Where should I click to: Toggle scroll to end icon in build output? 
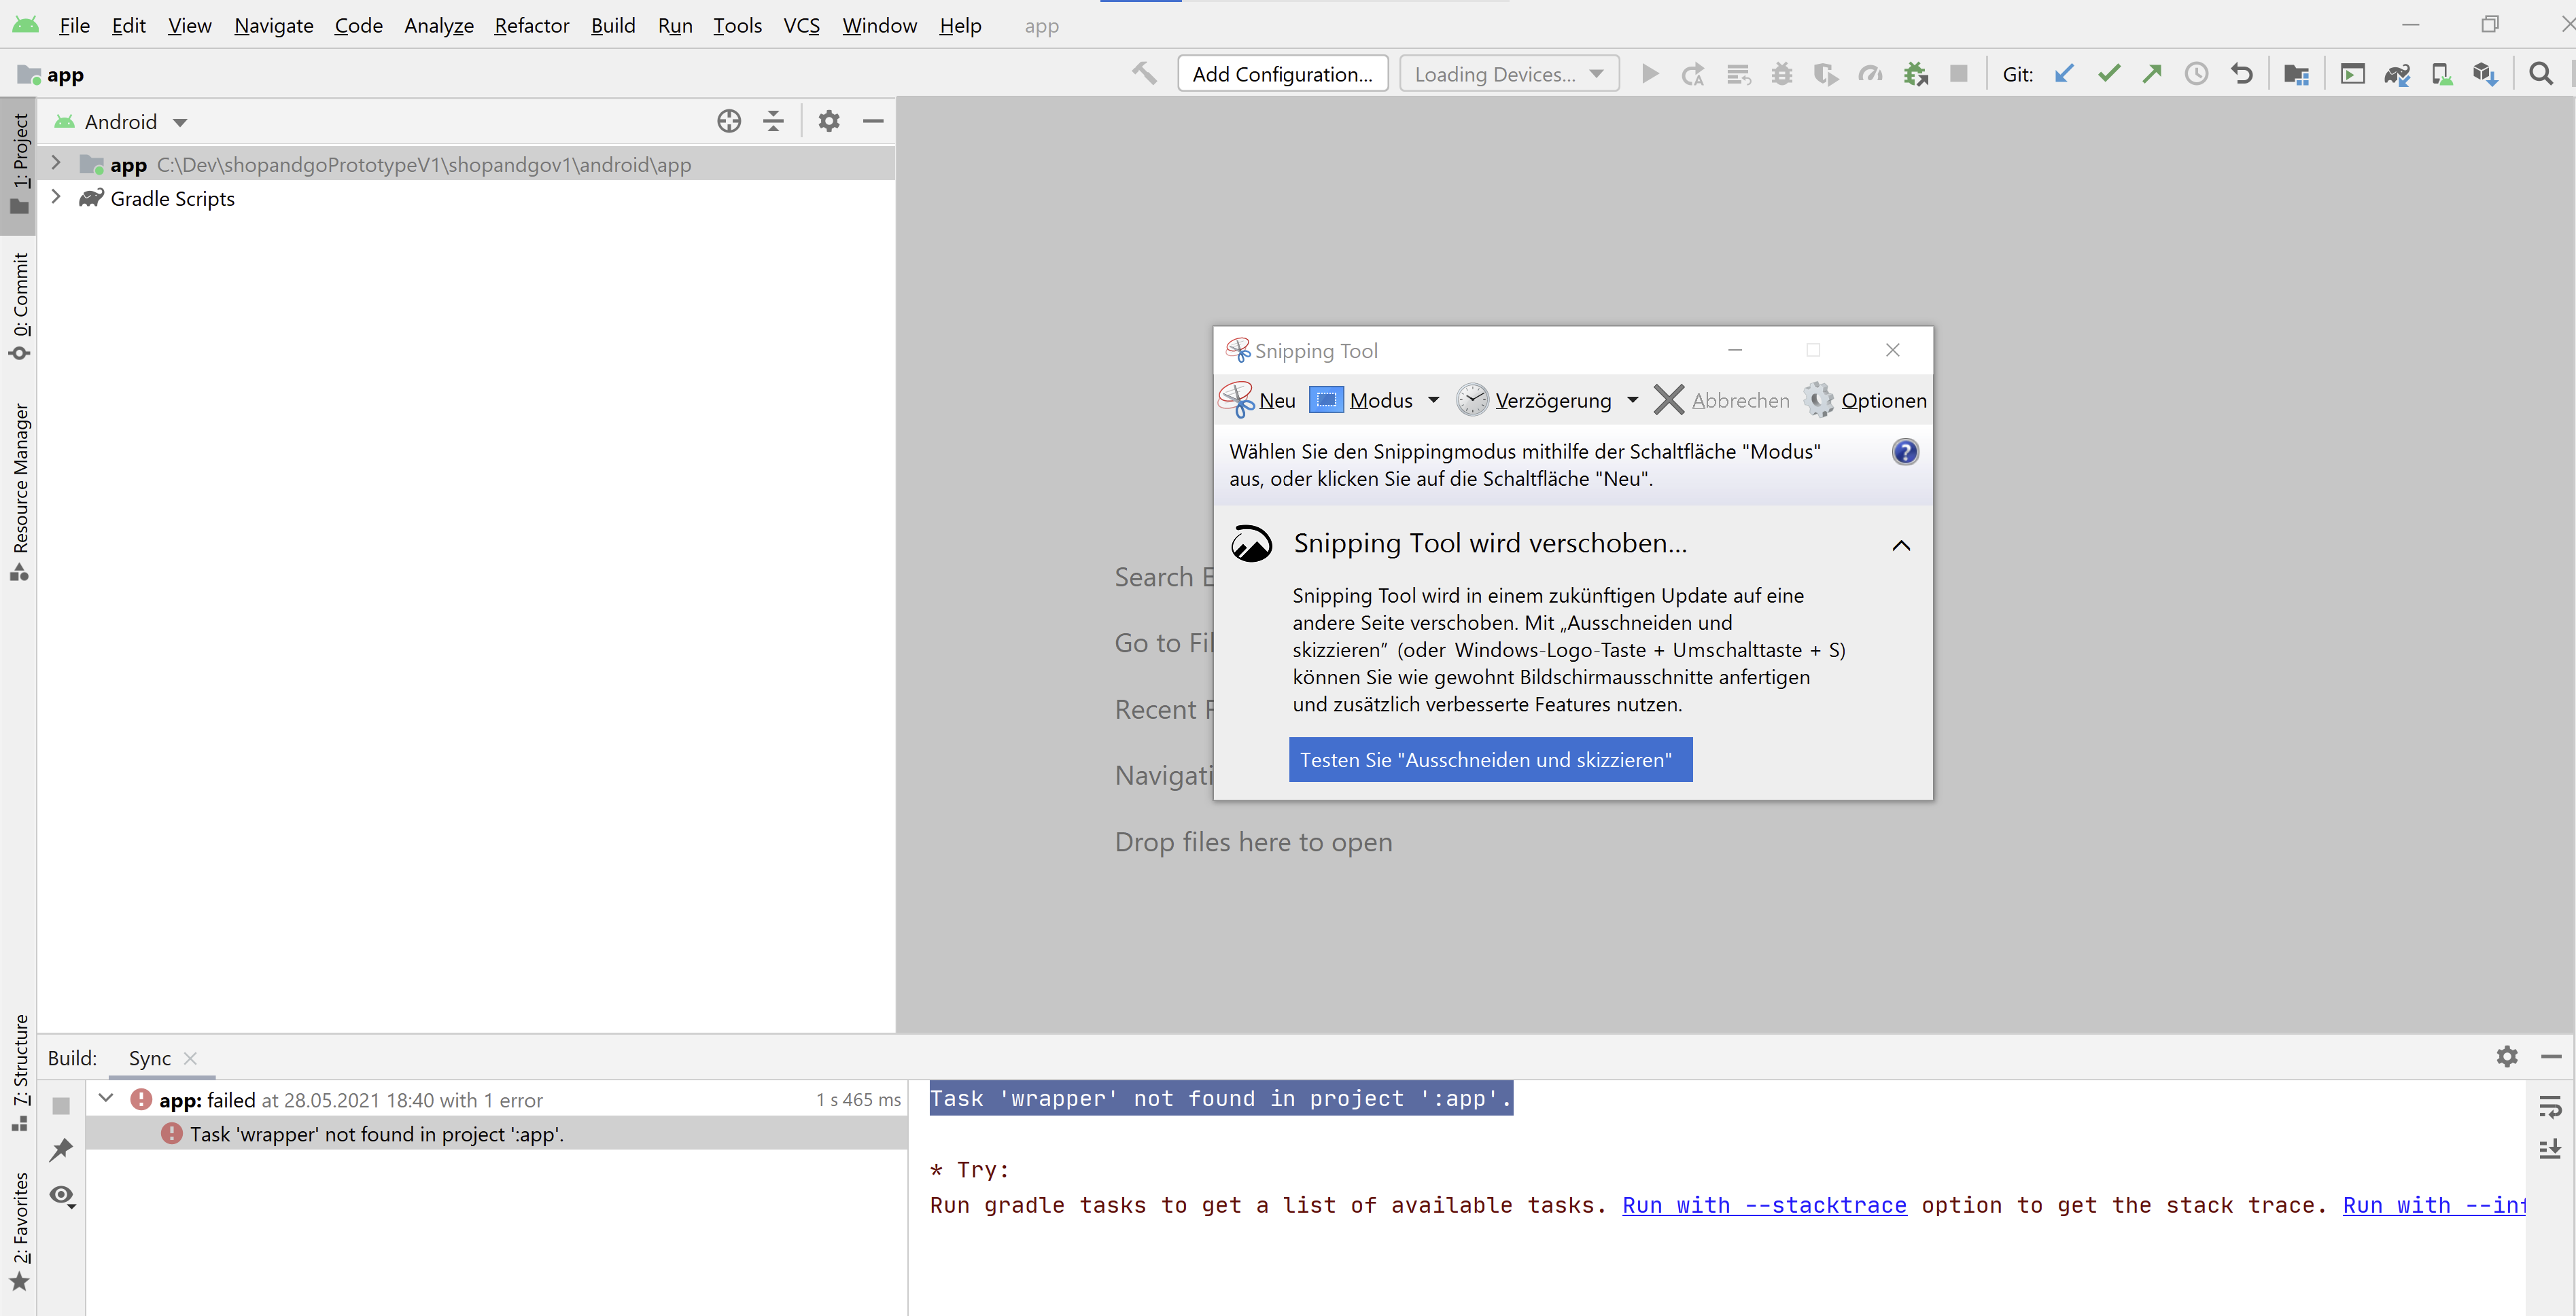[x=2550, y=1149]
